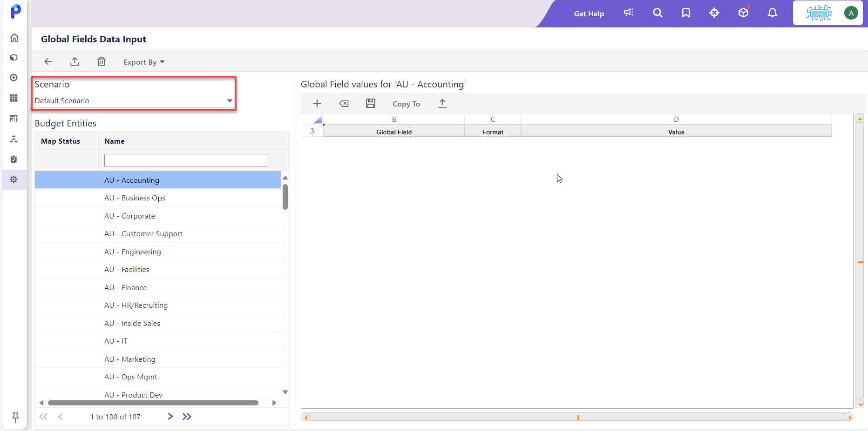Open the announcements megaphone icon
The height and width of the screenshot is (431, 868).
pos(629,13)
